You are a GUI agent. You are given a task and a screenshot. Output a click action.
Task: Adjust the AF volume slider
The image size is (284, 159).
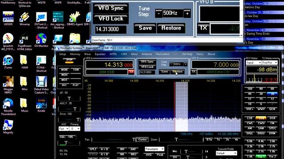pos(69,98)
